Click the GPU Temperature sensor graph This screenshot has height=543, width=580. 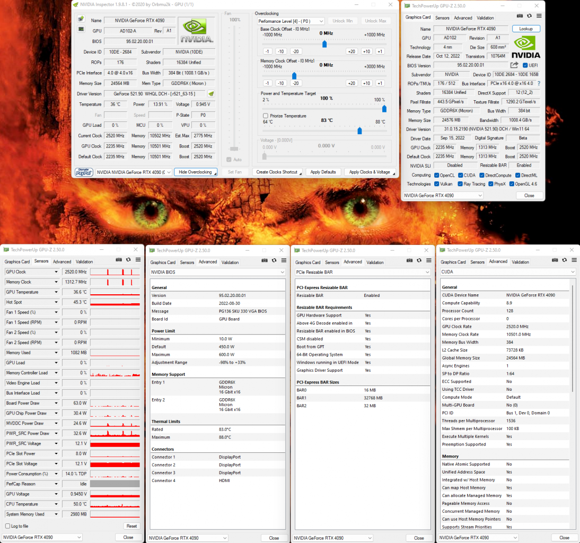[115, 292]
